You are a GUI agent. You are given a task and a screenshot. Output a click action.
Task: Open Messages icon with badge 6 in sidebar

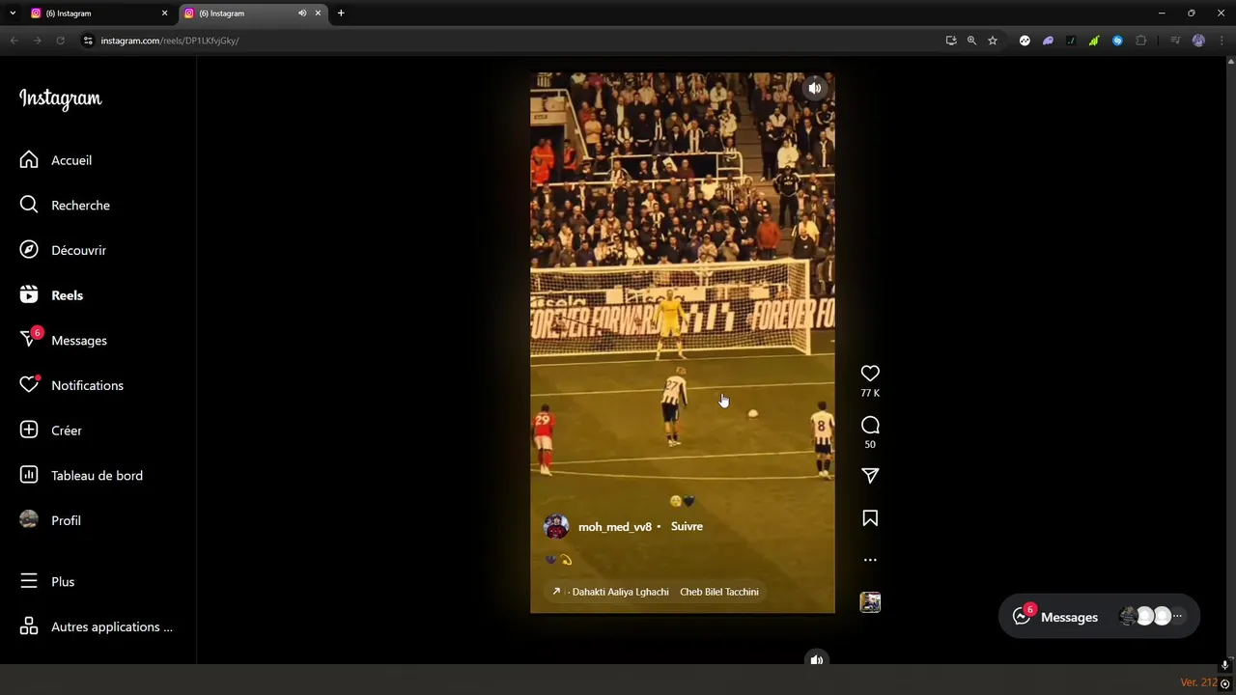tap(29, 340)
